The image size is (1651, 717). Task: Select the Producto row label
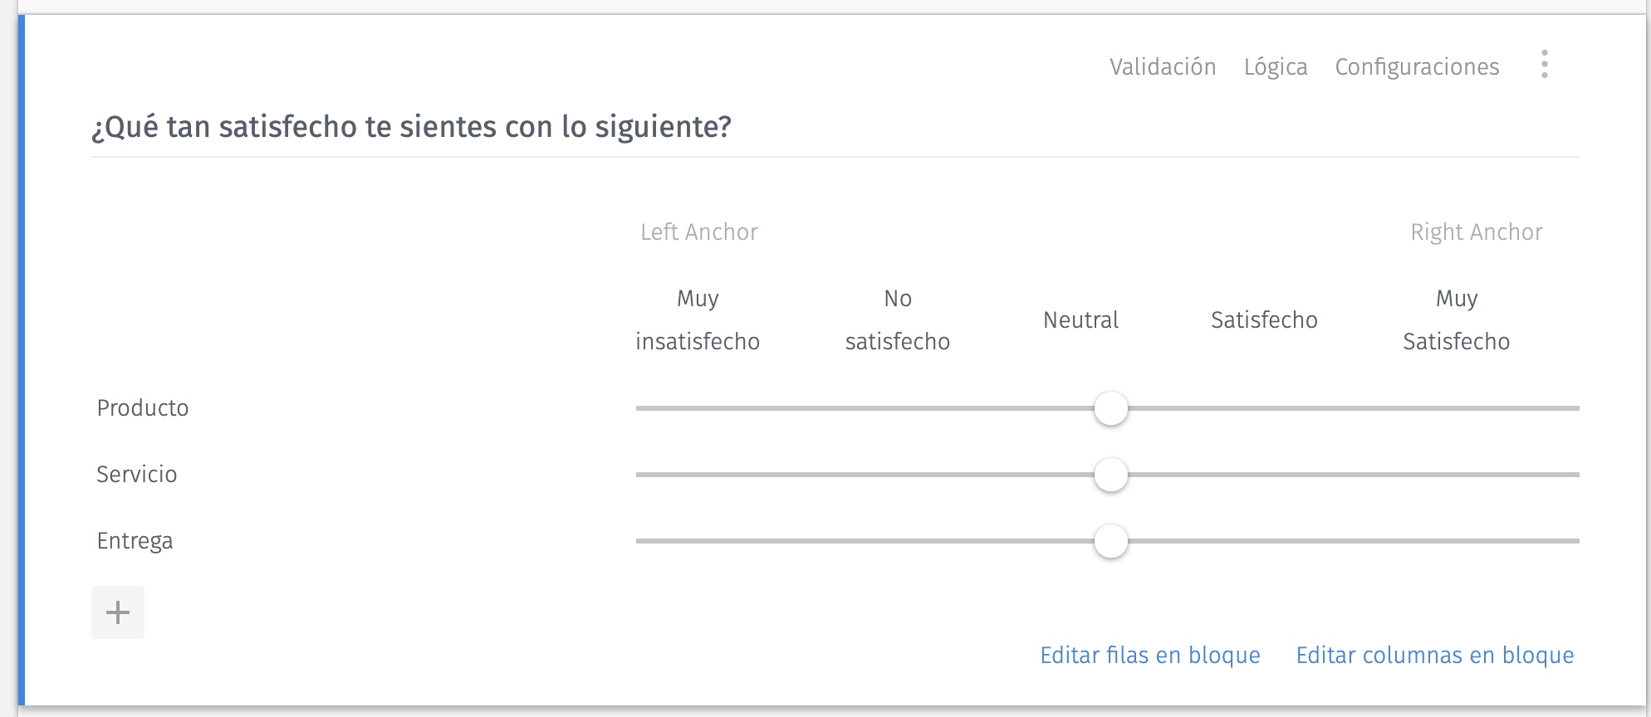pyautogui.click(x=142, y=407)
